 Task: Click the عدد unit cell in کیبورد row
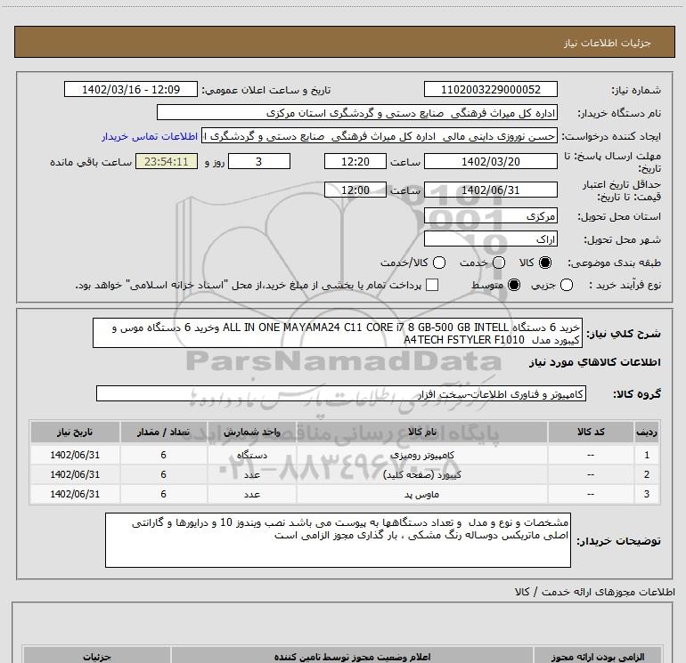coord(252,474)
